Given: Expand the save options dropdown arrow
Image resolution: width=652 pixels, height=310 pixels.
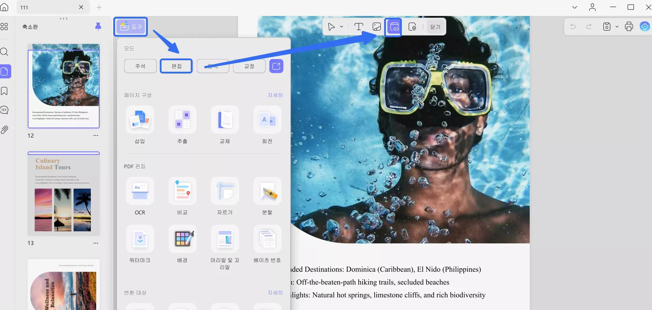Looking at the screenshot, I should point(617,27).
